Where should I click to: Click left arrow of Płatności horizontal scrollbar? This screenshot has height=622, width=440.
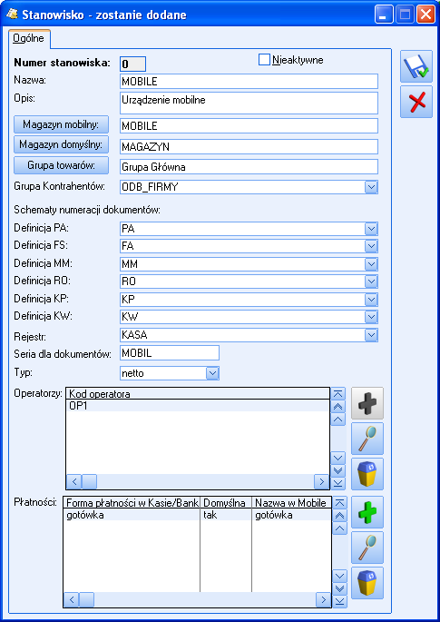72,599
